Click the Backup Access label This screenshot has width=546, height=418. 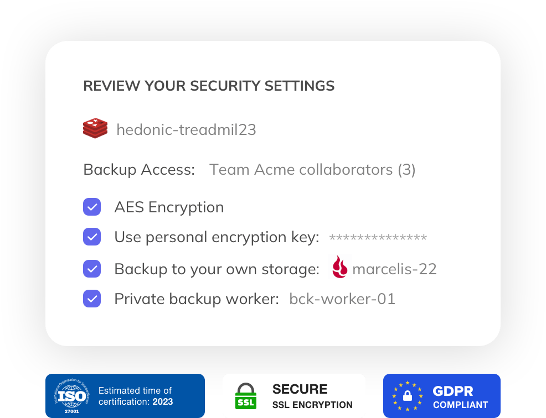tap(139, 169)
